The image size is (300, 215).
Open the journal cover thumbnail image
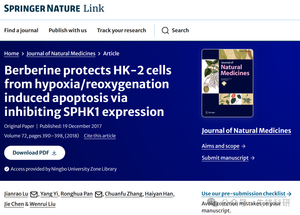click(227, 83)
